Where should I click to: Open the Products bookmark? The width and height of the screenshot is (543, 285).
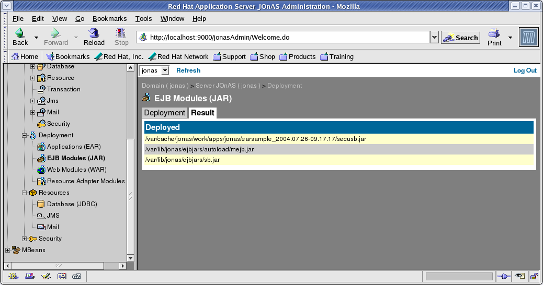click(x=298, y=57)
